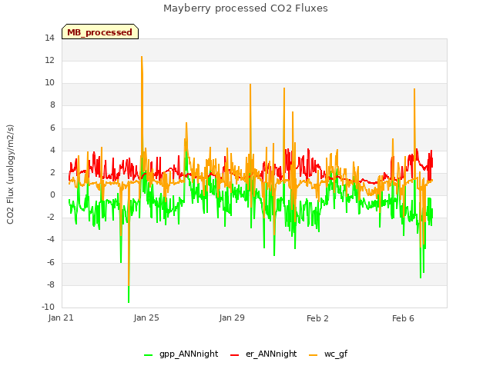Click the lowest green gpp_ANNnight dip below -9

[x=129, y=301]
